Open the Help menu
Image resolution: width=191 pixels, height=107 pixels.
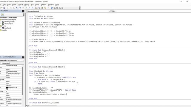(57, 5)
